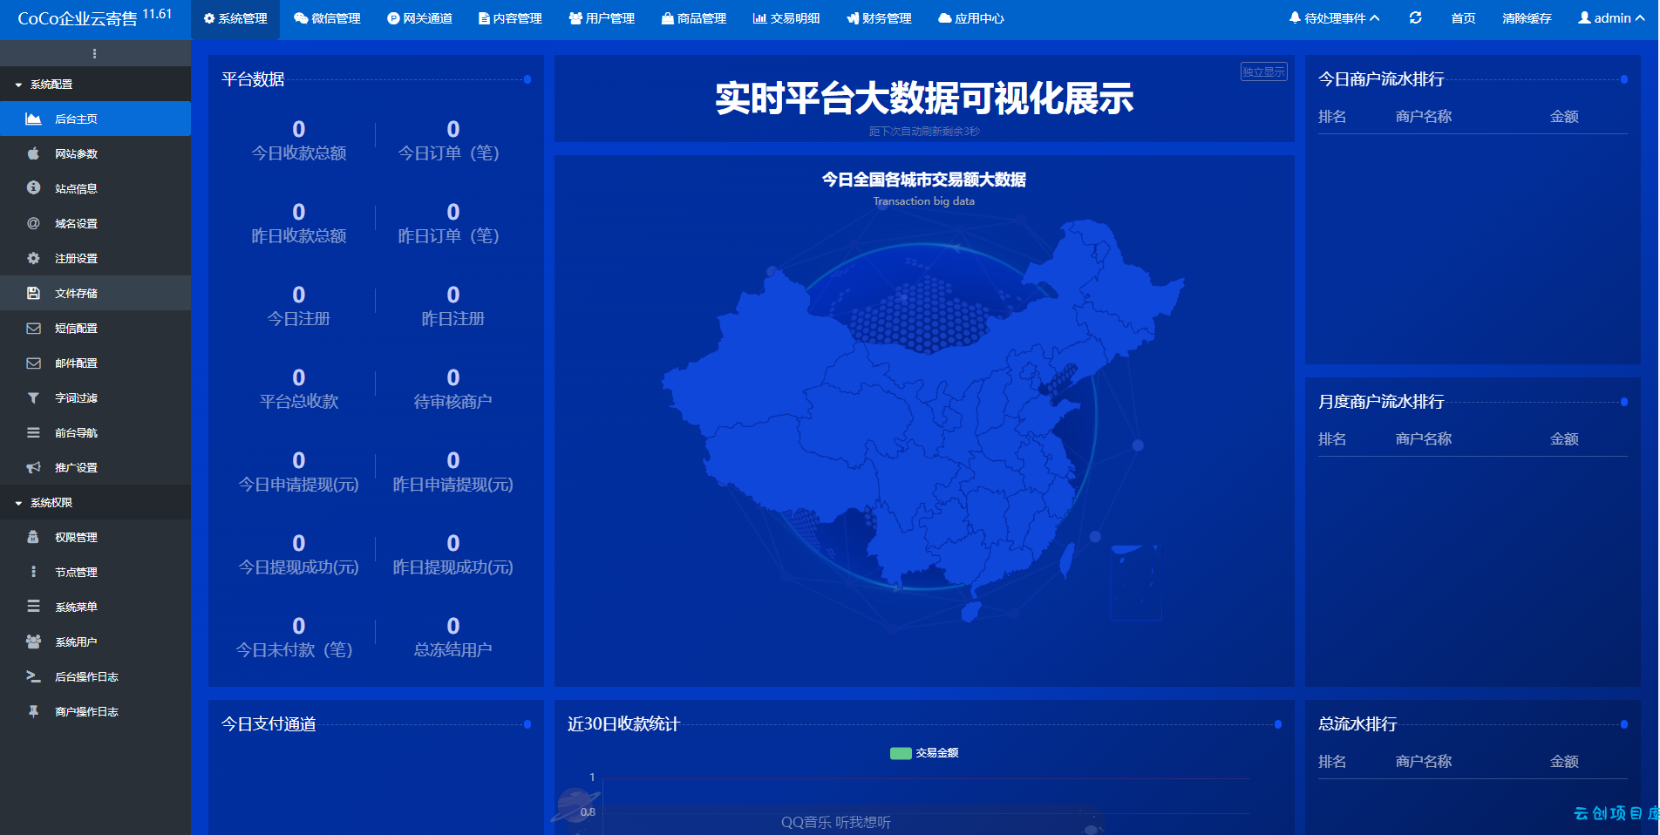Open the 网关通道 top menu
The width and height of the screenshot is (1660, 835).
[x=419, y=18]
